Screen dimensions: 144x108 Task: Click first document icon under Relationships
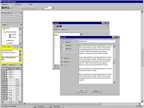coord(10,35)
